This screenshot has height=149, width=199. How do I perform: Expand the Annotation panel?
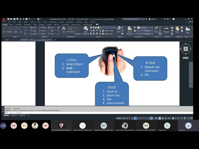(x=71, y=37)
